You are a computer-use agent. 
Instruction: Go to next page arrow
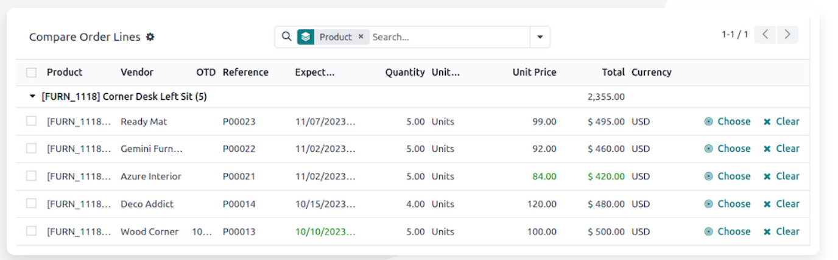click(787, 35)
